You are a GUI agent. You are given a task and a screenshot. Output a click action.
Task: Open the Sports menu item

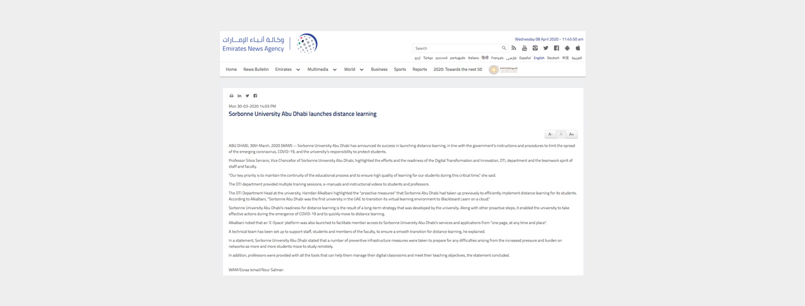(x=400, y=69)
